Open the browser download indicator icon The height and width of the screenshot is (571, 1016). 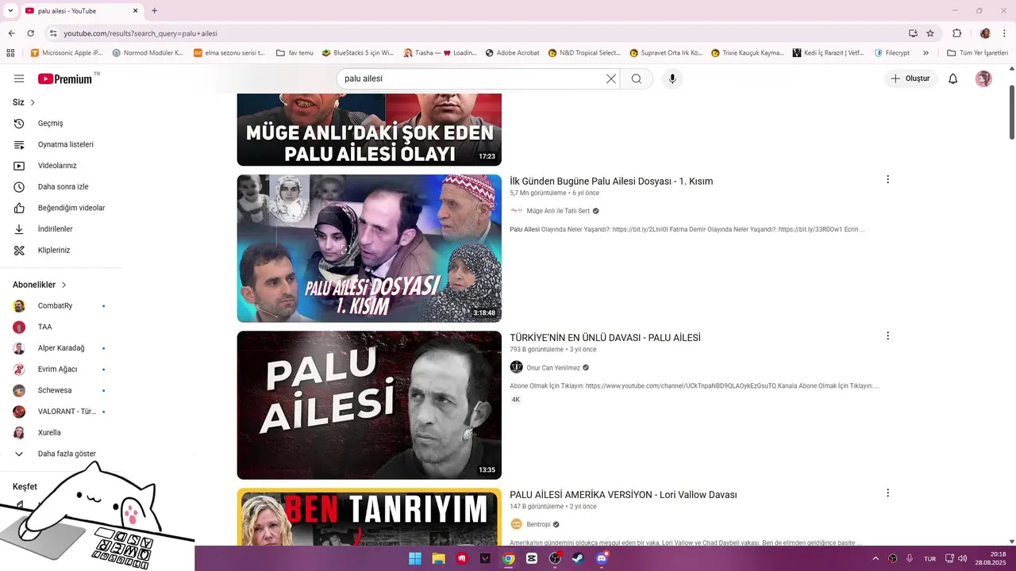(x=913, y=33)
